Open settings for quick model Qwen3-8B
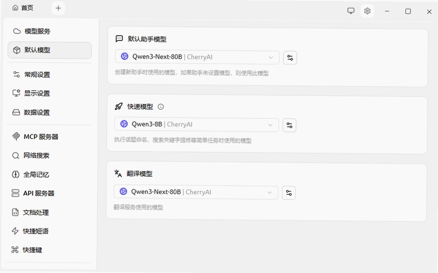Viewport: 438px width, 273px height. point(289,125)
